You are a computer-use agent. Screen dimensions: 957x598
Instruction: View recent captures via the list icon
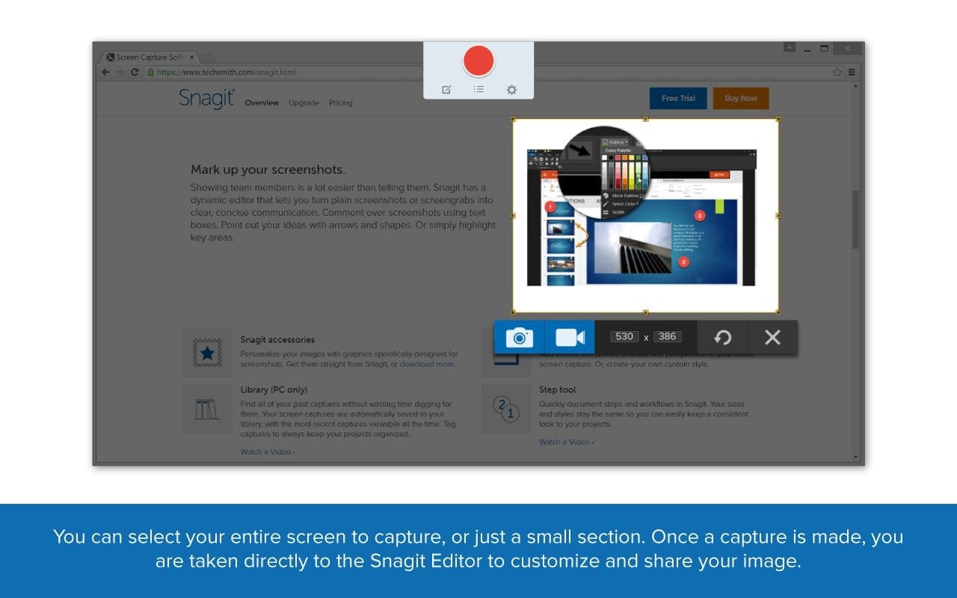pos(478,90)
